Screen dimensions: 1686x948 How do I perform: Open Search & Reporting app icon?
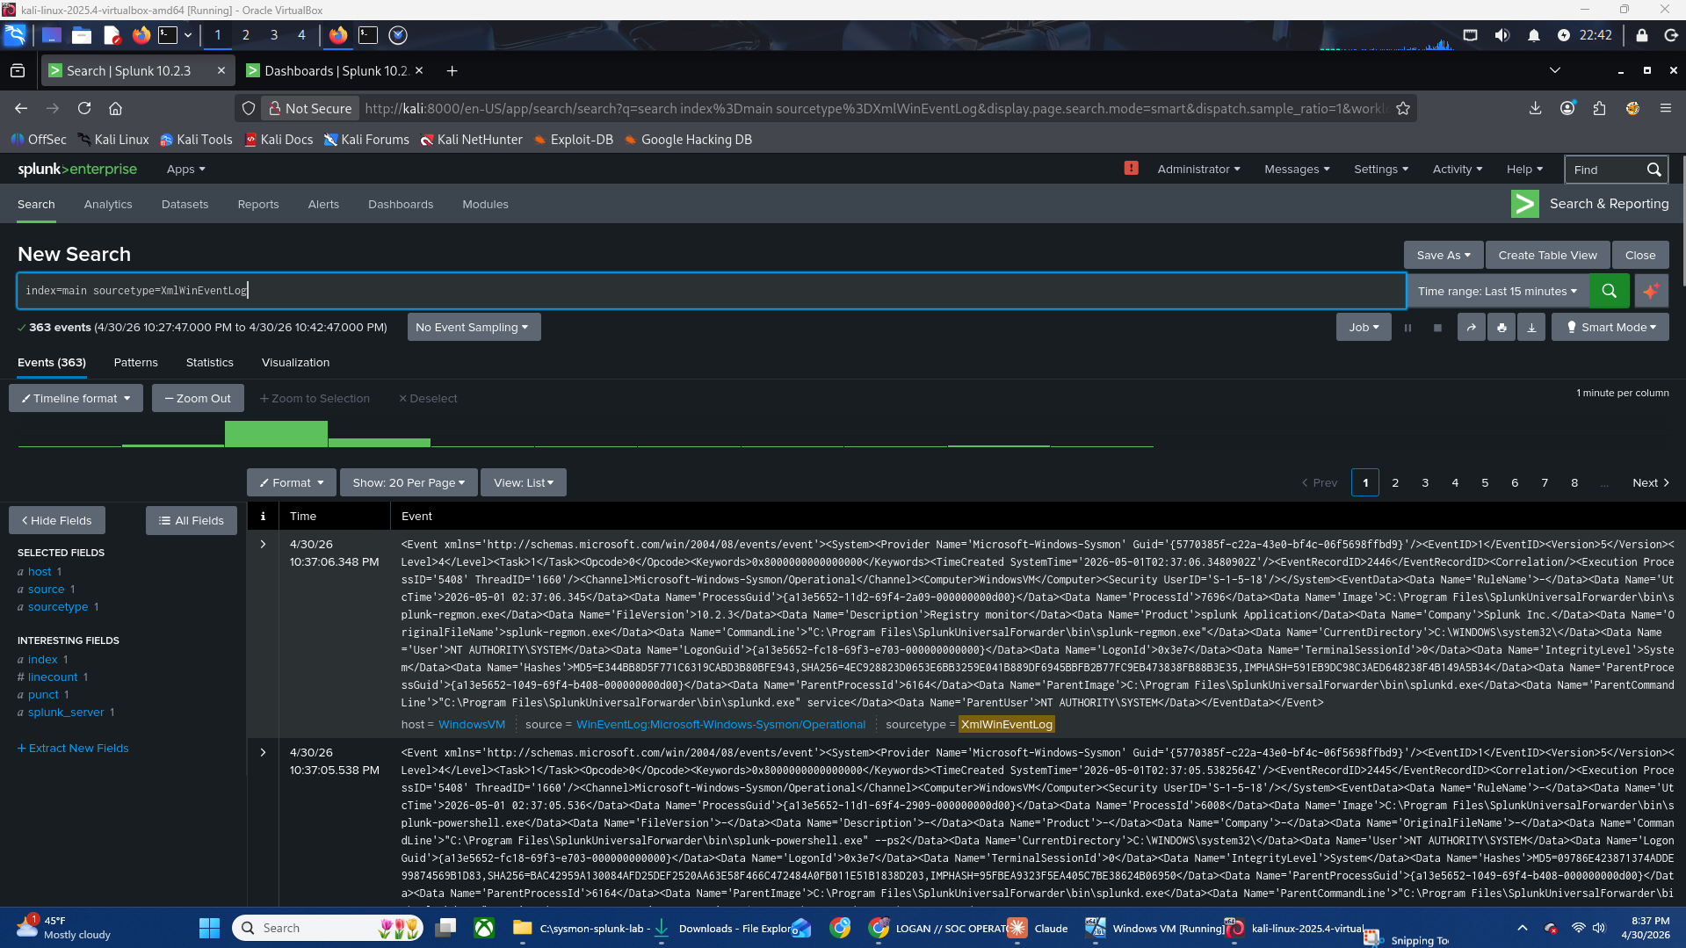[1524, 204]
